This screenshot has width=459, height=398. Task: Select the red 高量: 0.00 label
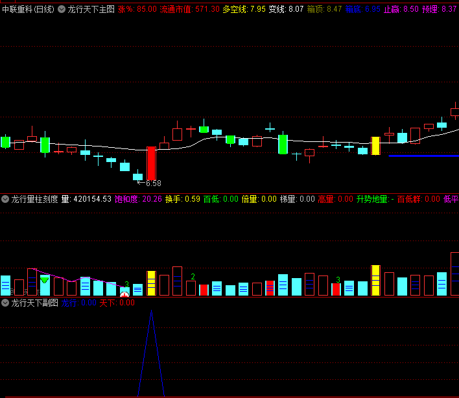point(335,199)
